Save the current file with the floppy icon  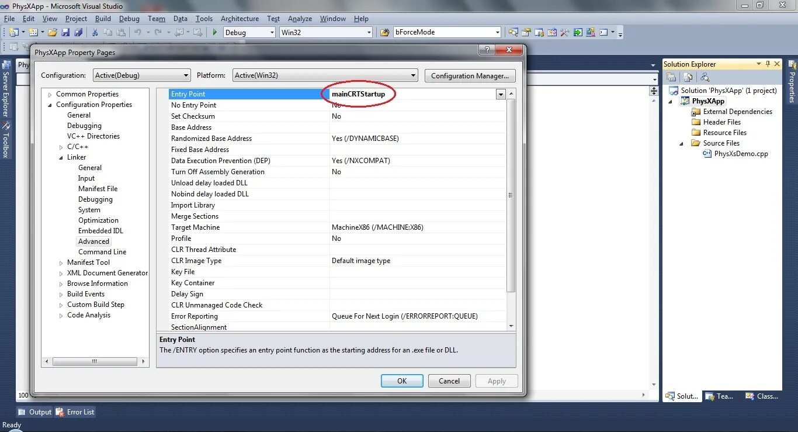65,32
